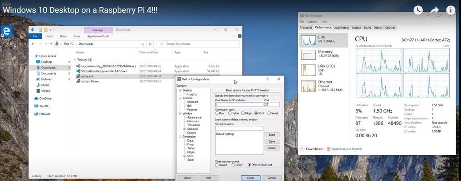
Task: Collapse the Connection tree node in PuTTY
Action: pos(180,137)
